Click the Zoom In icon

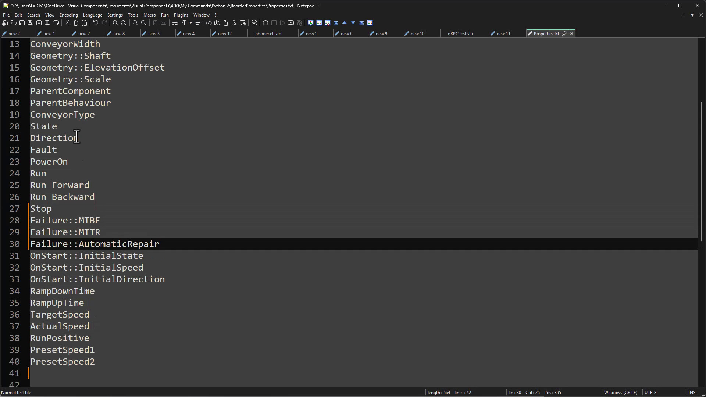[x=135, y=23]
